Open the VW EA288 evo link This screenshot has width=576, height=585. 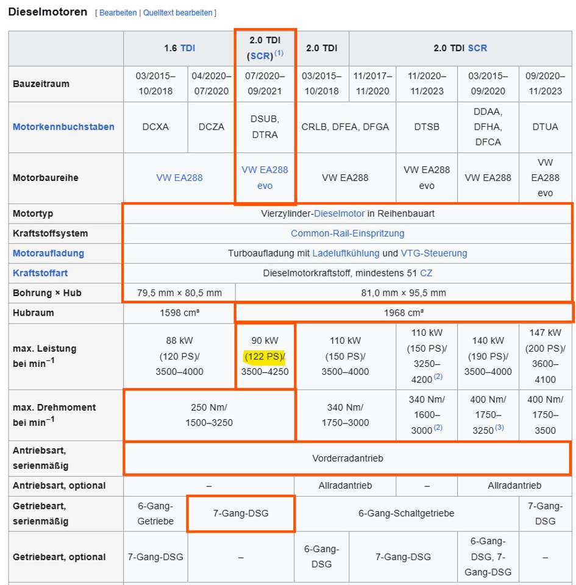pyautogui.click(x=265, y=177)
